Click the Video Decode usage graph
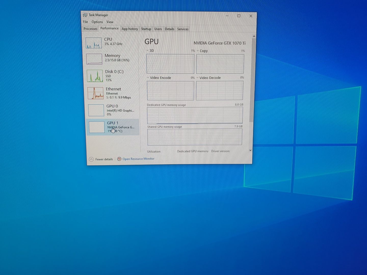 click(x=219, y=90)
